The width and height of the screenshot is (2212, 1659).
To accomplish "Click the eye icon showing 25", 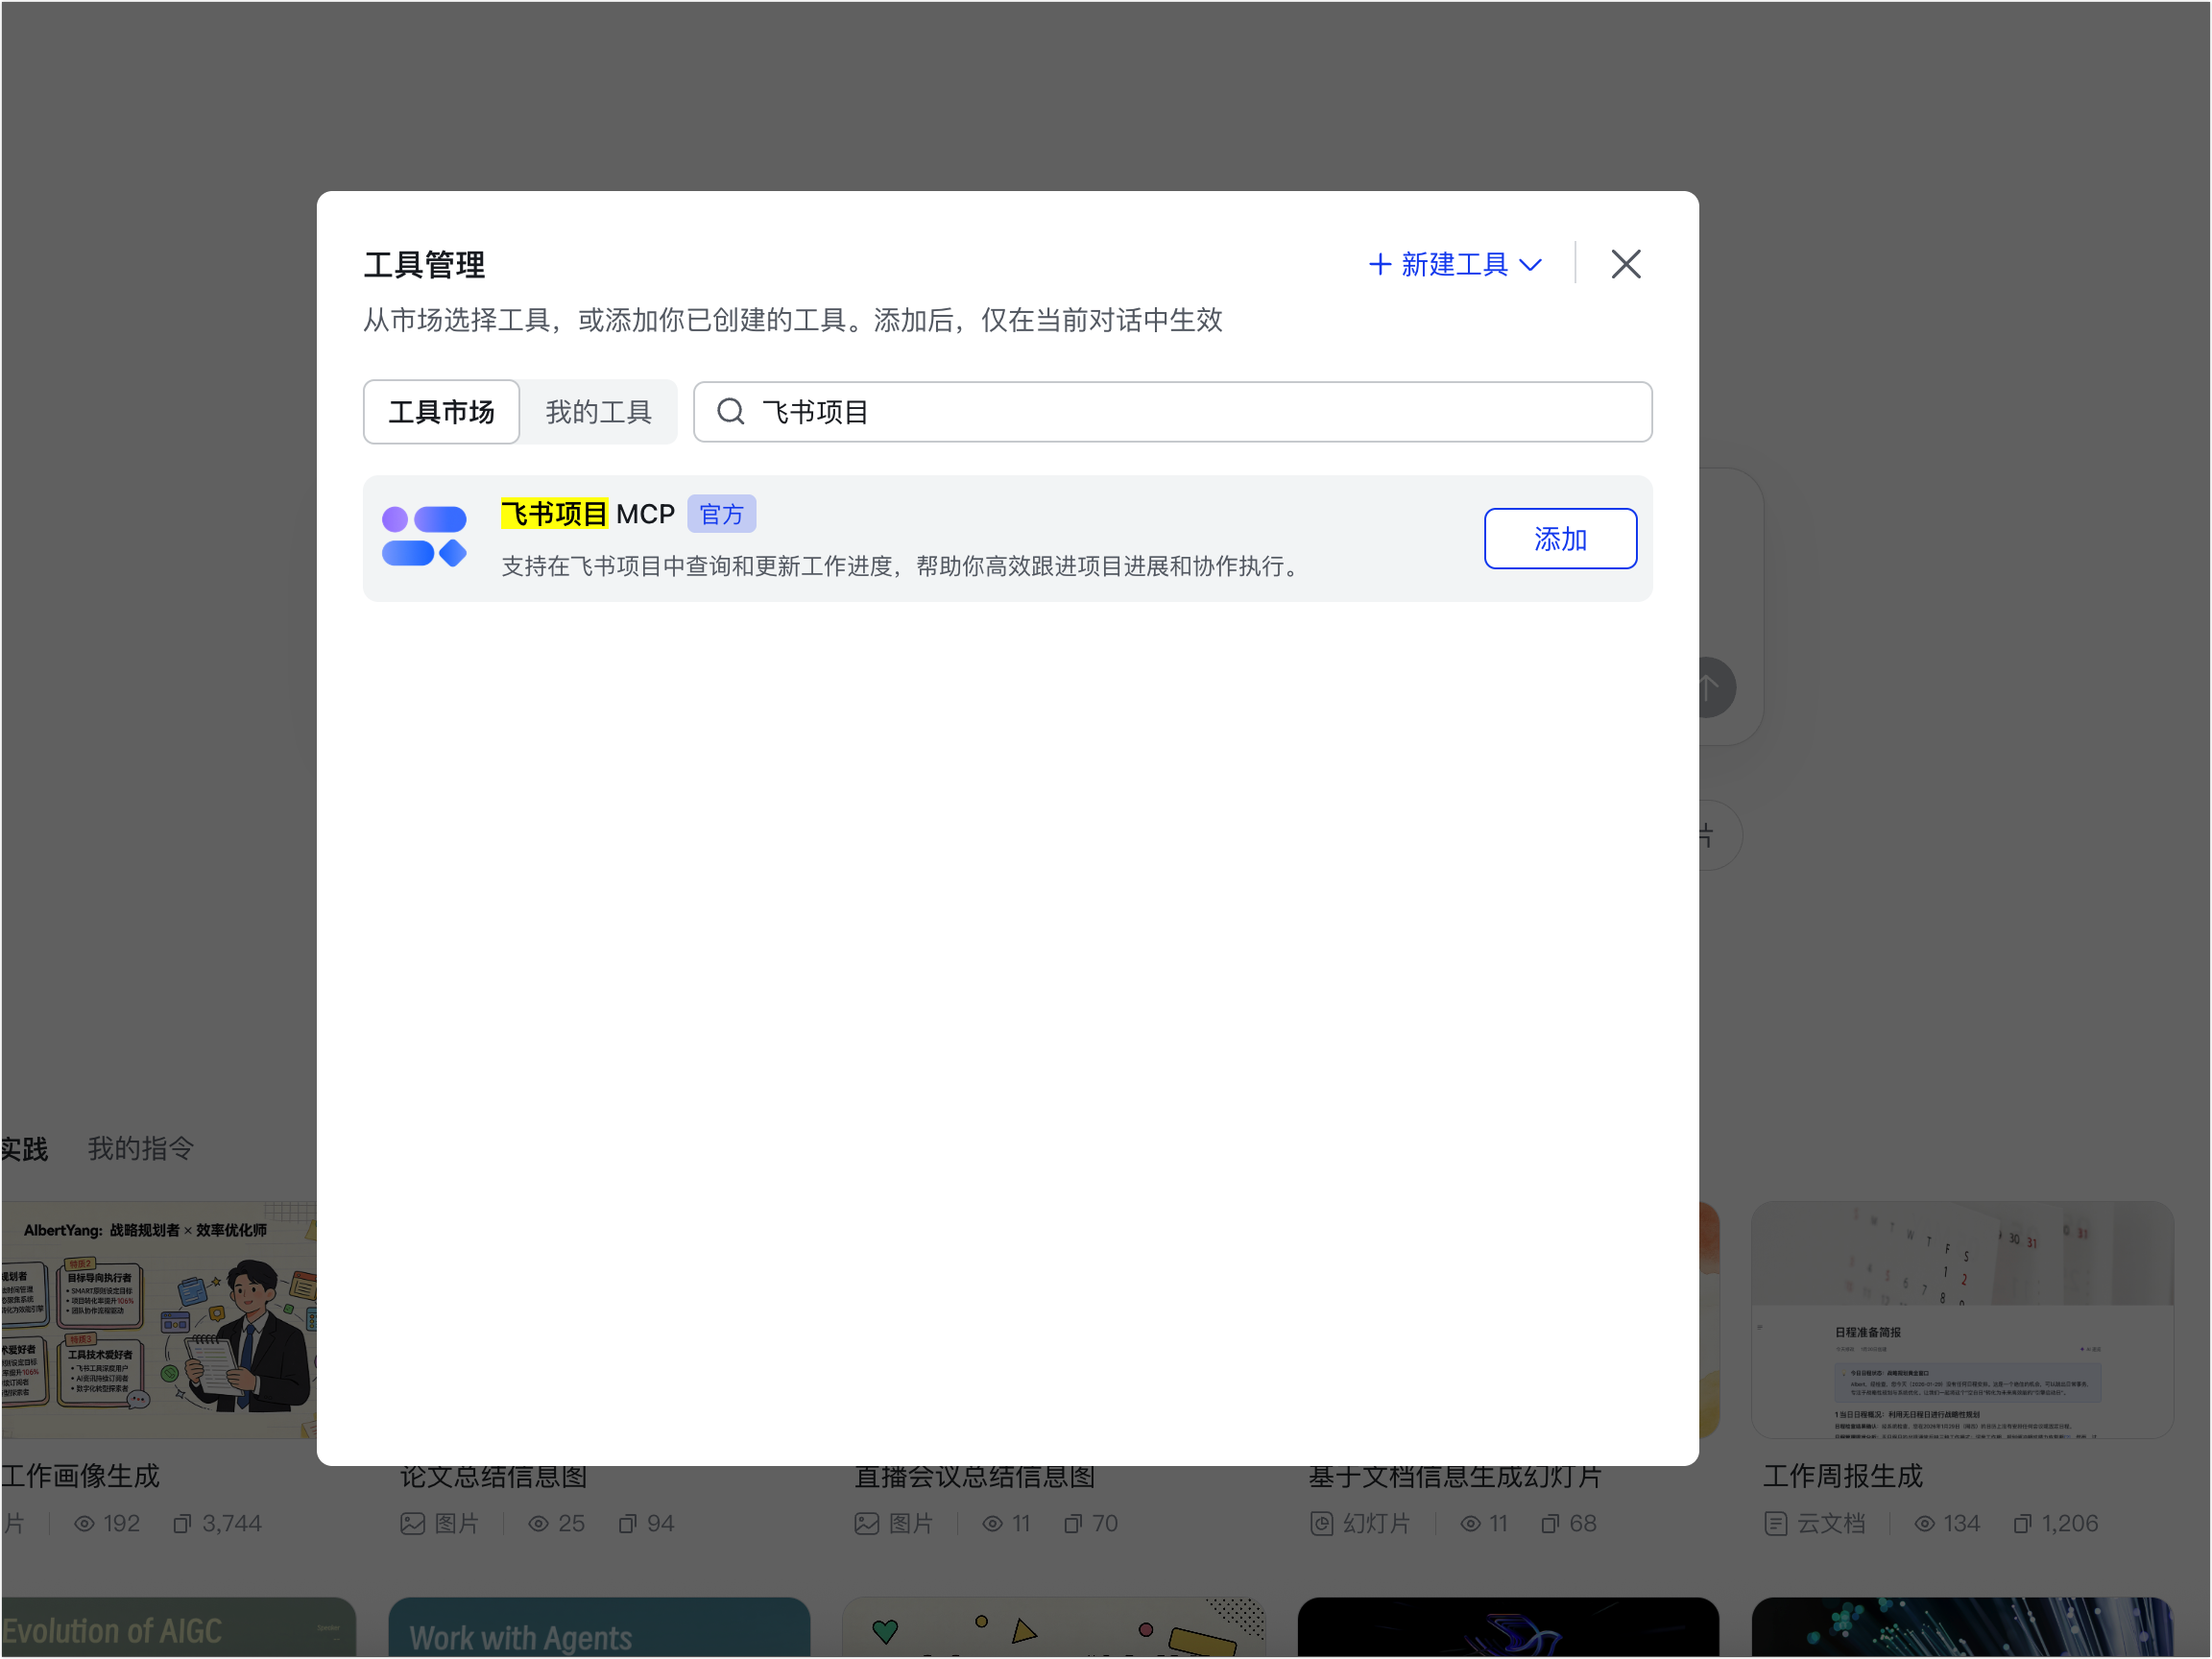I will 538,1524.
